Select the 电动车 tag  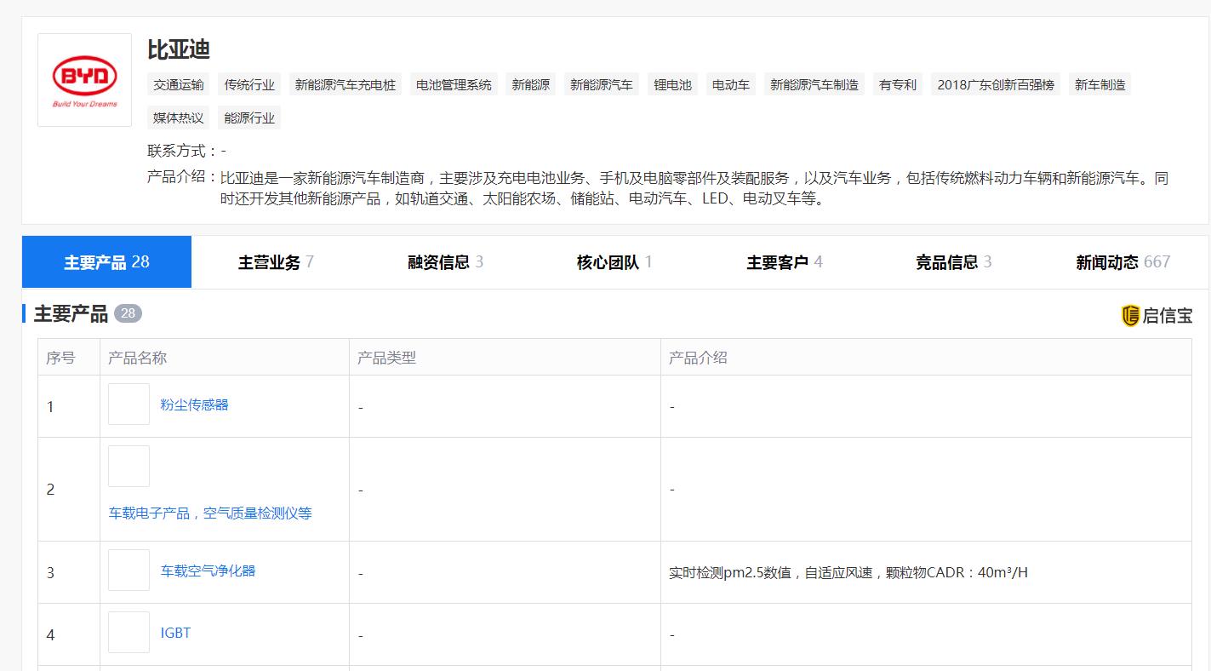click(x=731, y=84)
